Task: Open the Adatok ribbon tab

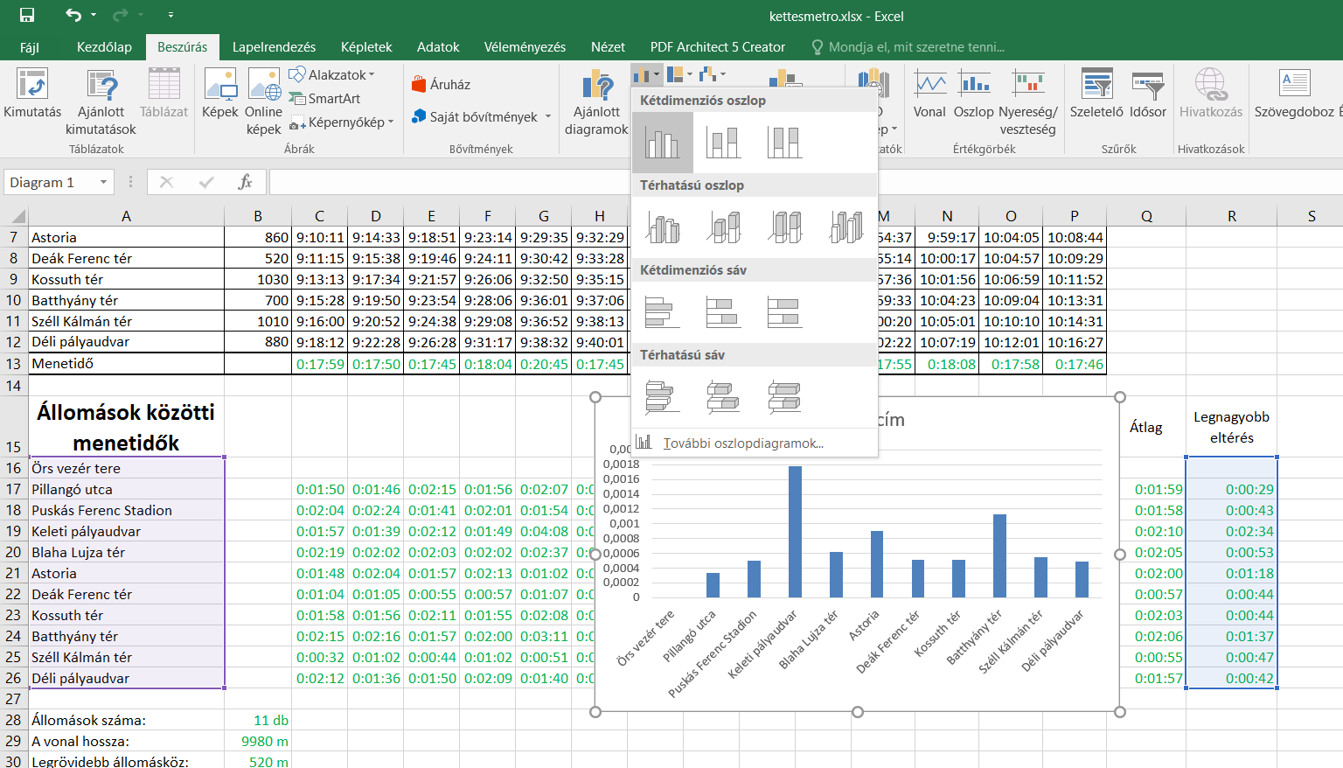Action: (438, 47)
